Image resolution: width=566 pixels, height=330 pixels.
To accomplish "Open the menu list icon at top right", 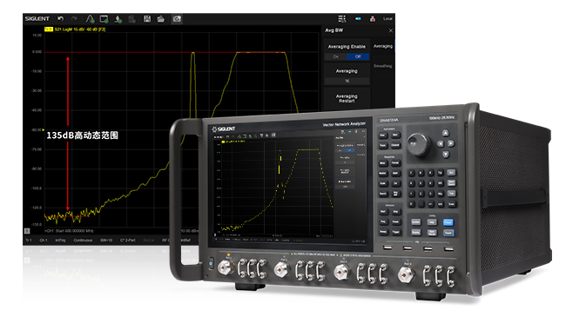I will point(342,19).
